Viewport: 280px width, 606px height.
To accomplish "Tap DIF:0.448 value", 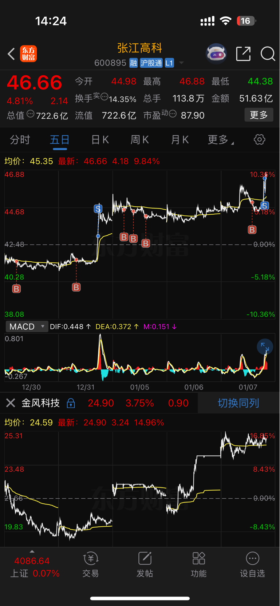I will (70, 326).
